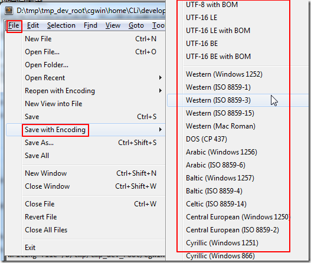Choose Western (ISO 8859-3) encoding

click(x=218, y=100)
